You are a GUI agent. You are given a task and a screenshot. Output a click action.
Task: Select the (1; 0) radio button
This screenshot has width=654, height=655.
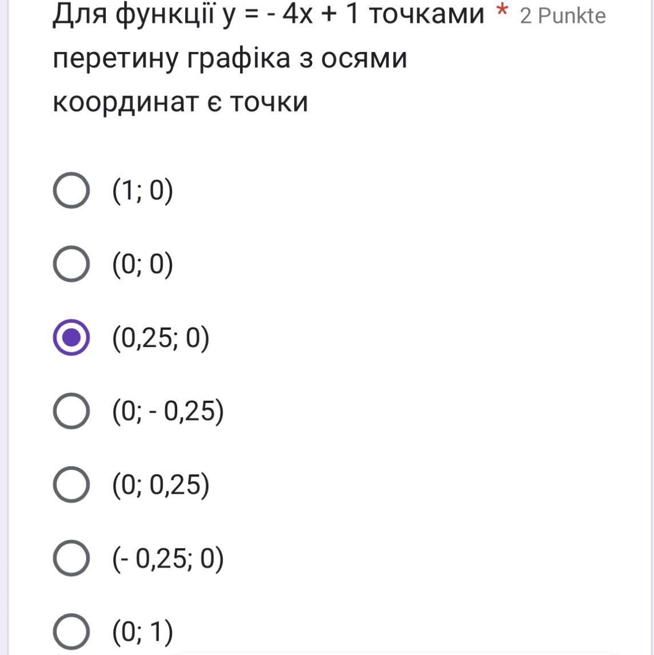71,191
